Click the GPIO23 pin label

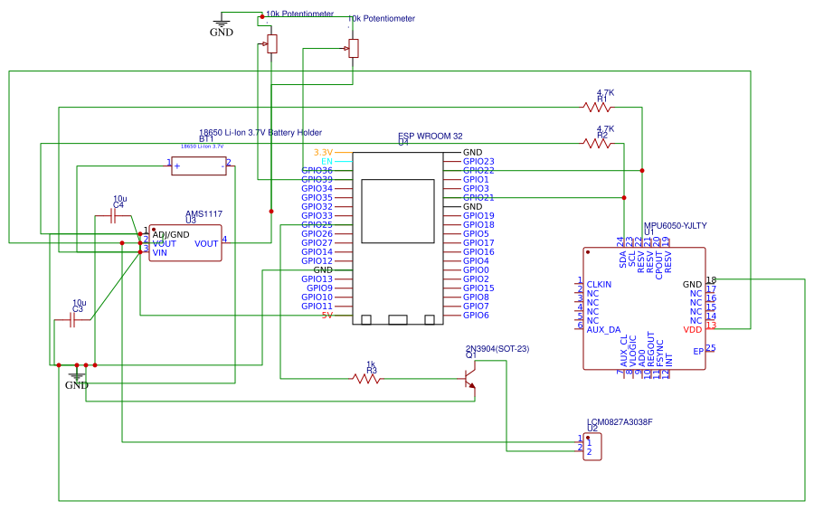click(478, 161)
